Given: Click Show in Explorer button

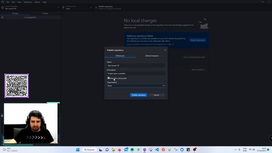Looking at the screenshot, I should (198, 70).
